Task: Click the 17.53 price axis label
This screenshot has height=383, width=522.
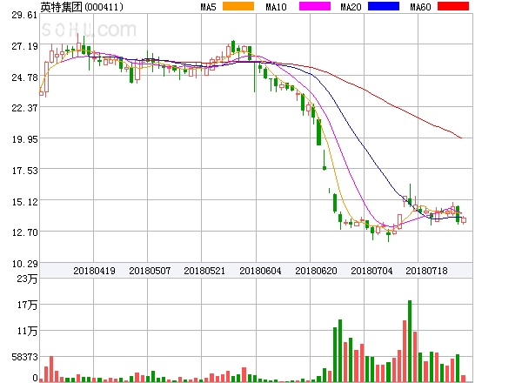Action: click(24, 171)
